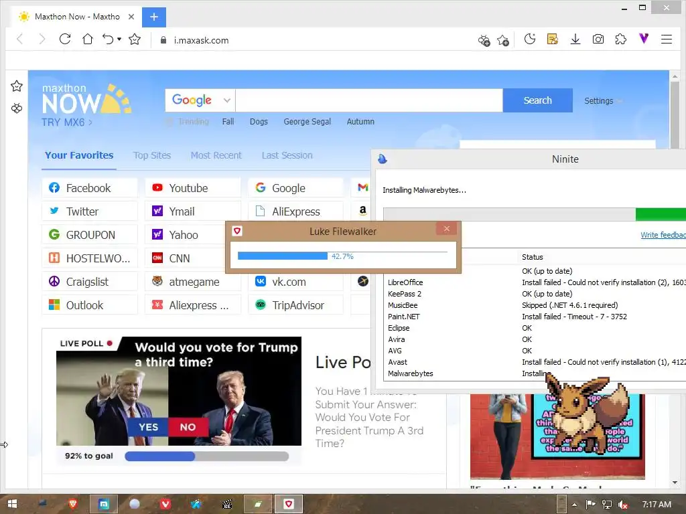This screenshot has height=514, width=686.
Task: Vote YES in the live poll
Action: 148,427
